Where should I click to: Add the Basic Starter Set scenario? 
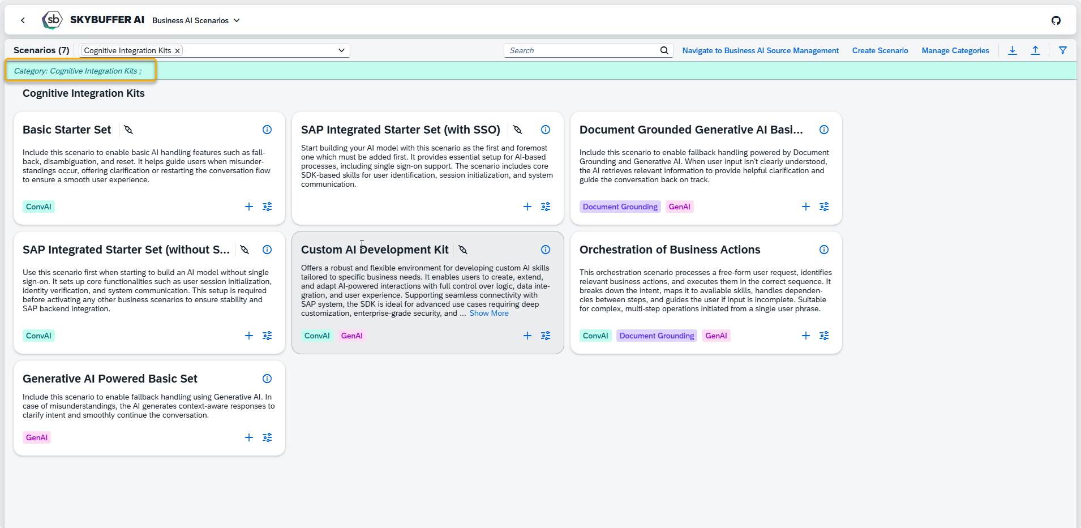(249, 207)
